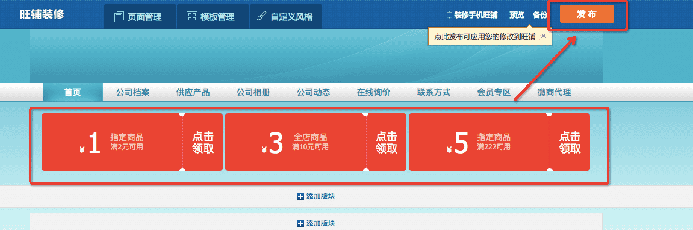Viewport: 693px width, 230px height.
Task: Click the plus icon of upper 添加版块
Action: click(x=300, y=196)
